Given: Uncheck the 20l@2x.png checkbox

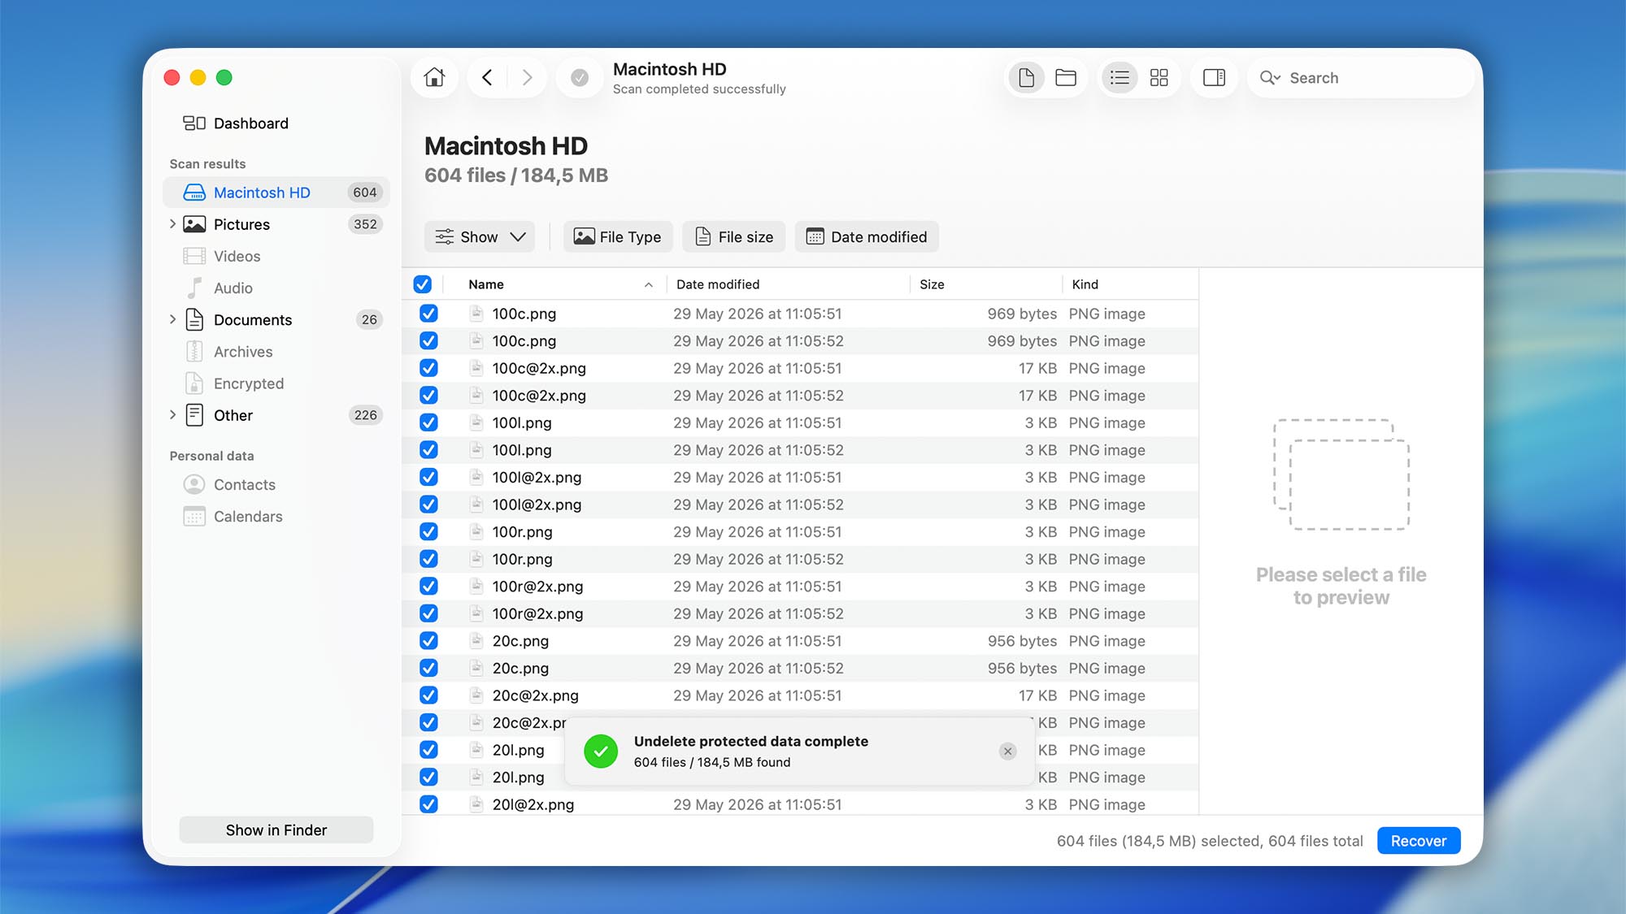Looking at the screenshot, I should 428,804.
